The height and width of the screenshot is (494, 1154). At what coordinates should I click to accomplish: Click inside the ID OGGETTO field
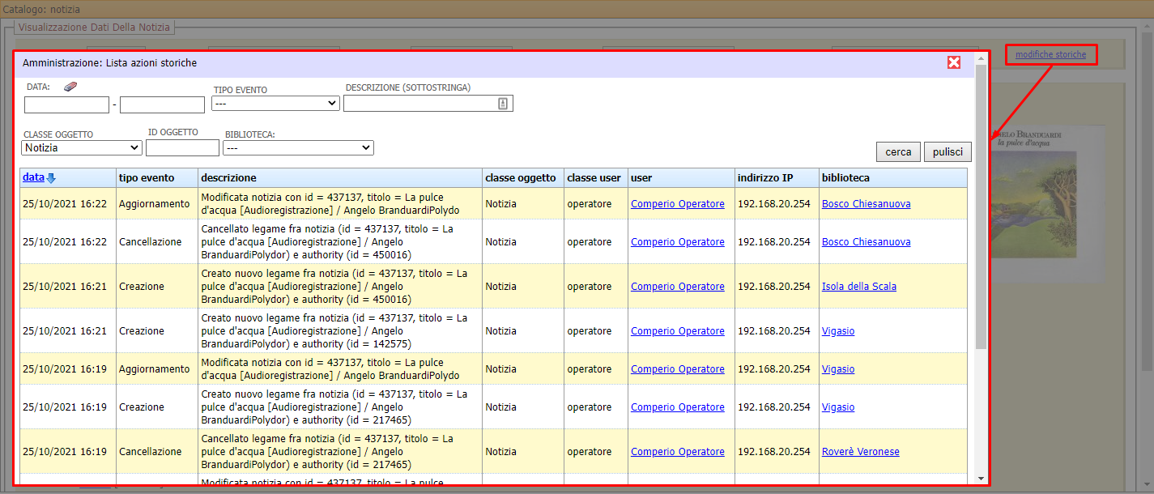coord(182,147)
